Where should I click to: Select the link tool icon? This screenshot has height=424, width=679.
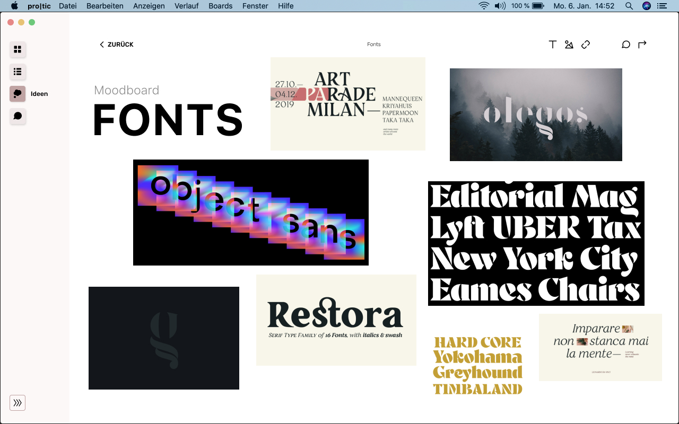click(586, 45)
